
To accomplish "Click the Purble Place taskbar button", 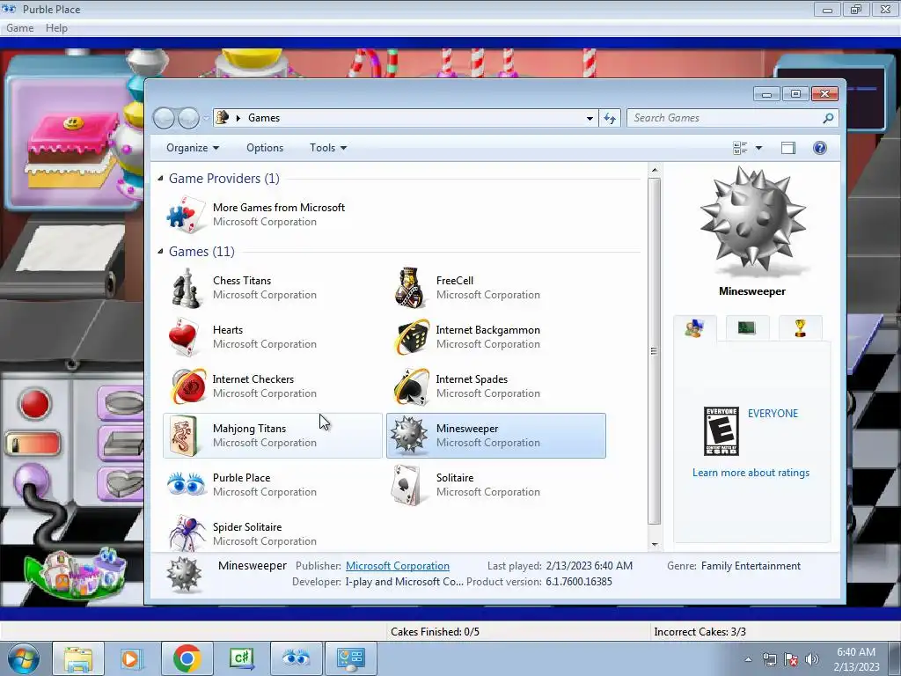I will [x=296, y=658].
